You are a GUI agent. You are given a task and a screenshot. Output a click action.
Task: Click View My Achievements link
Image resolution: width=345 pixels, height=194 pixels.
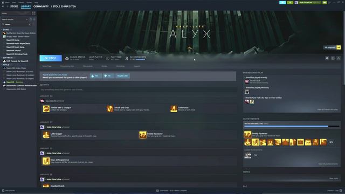(328, 164)
